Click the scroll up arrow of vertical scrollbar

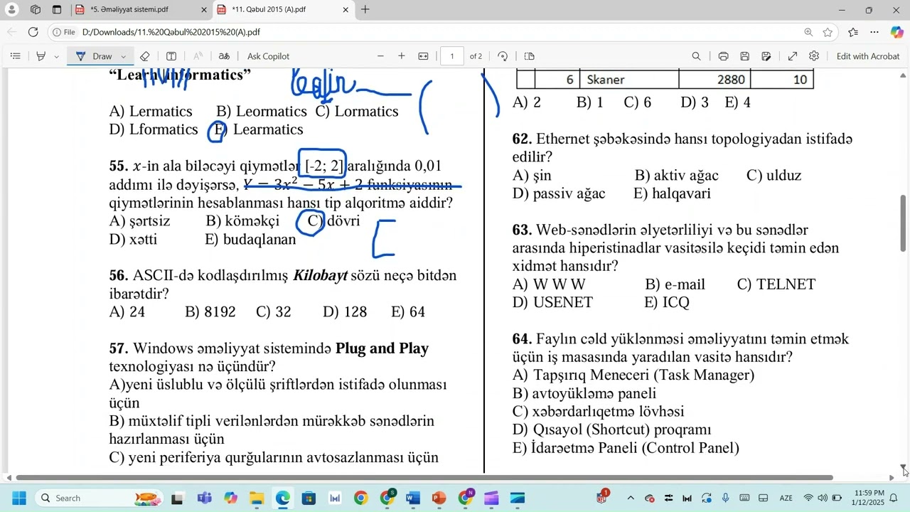tap(904, 75)
